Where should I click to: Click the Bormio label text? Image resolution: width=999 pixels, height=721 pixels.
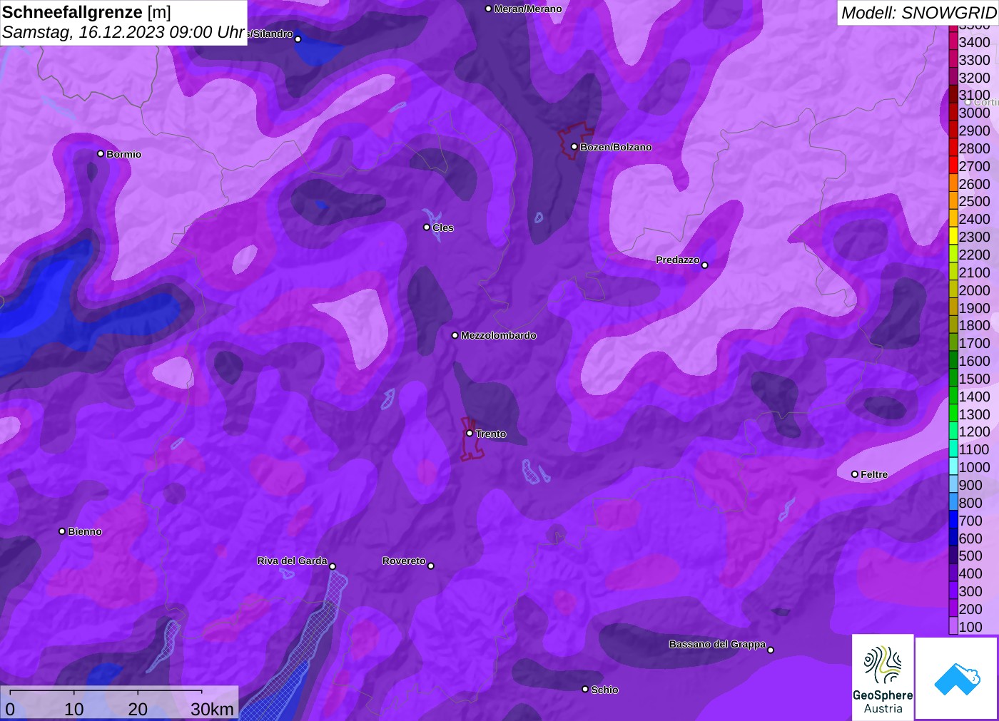pos(124,154)
